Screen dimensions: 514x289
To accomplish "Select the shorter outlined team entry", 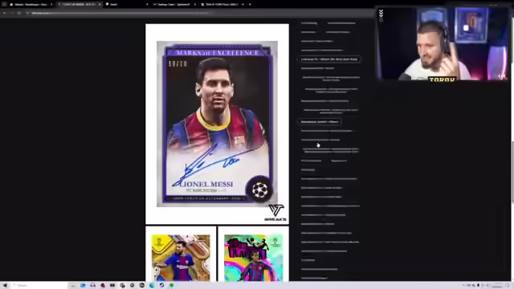I will tap(320, 121).
